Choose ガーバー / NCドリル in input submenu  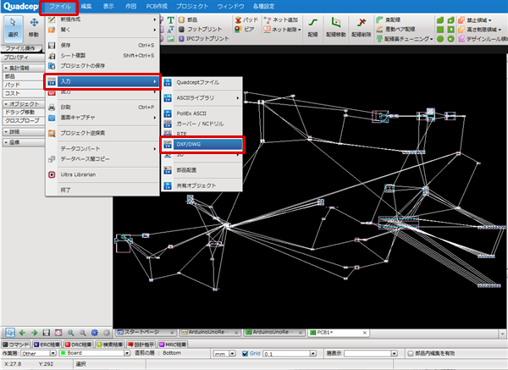[202, 124]
